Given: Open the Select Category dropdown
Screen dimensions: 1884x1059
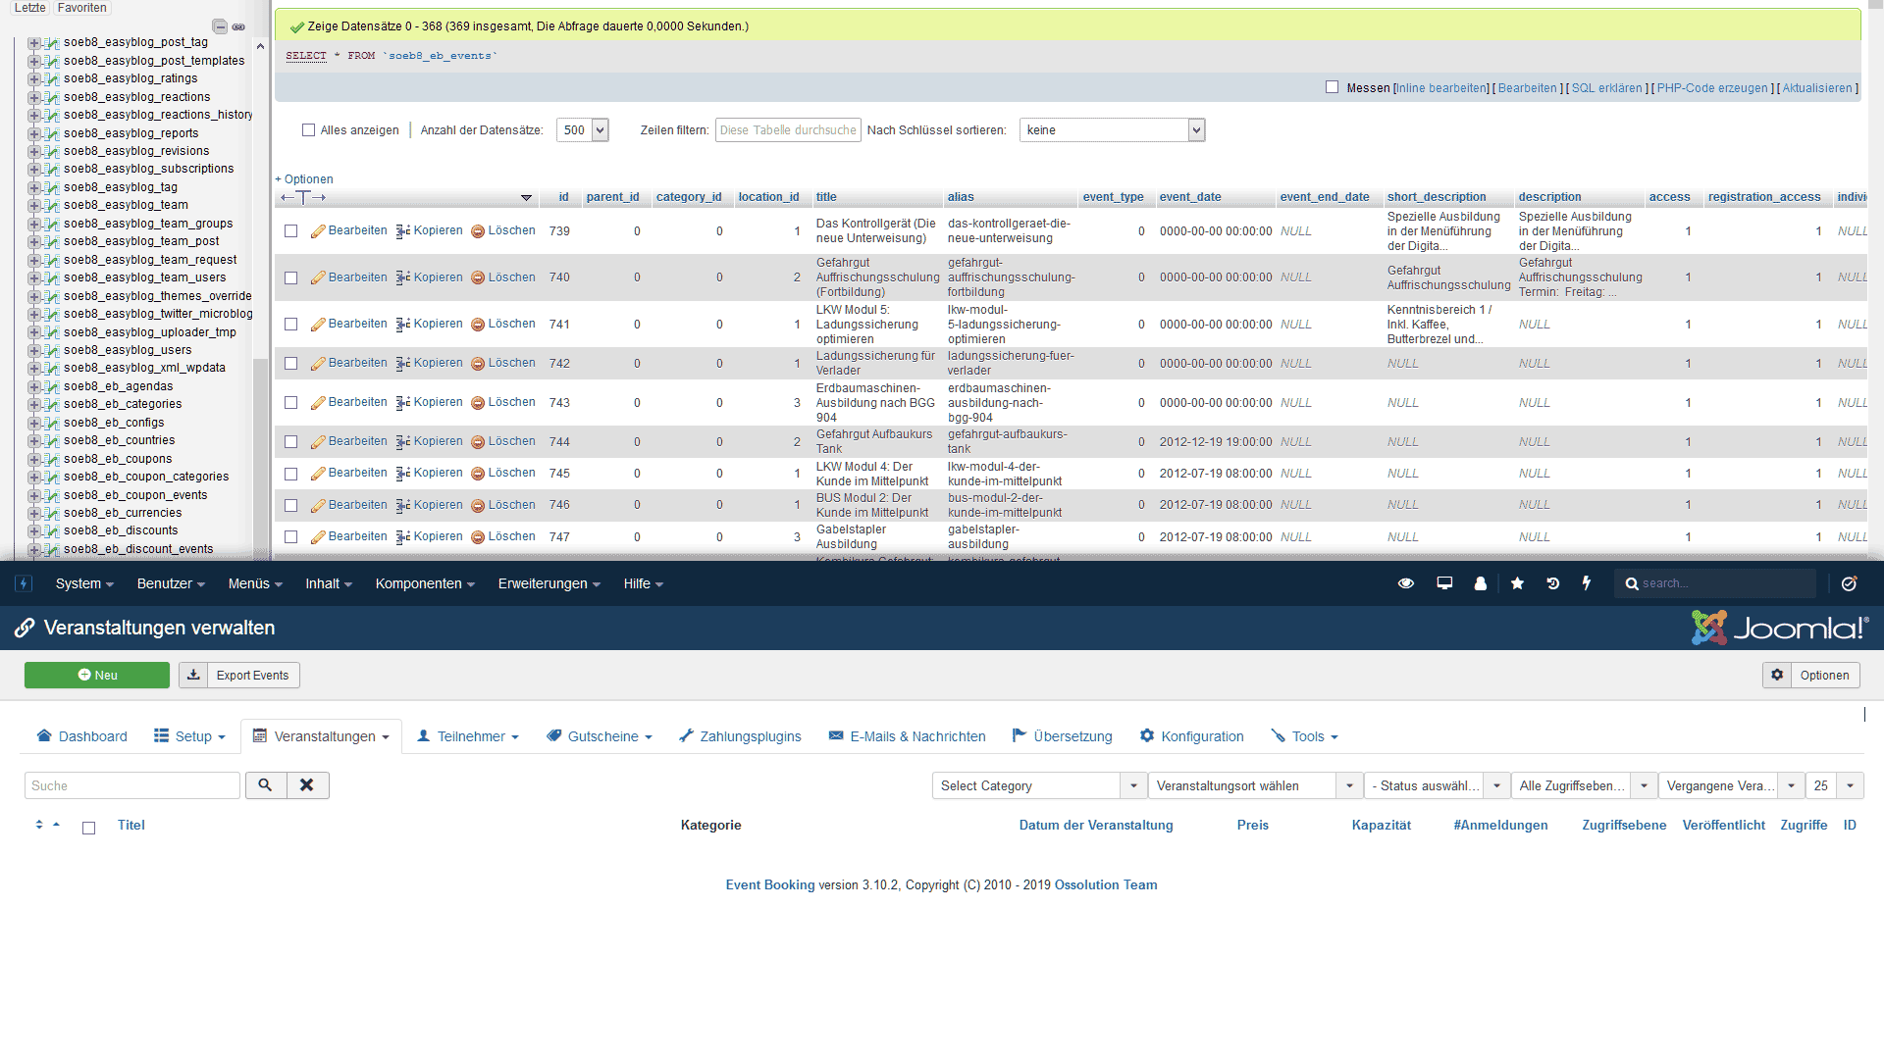Looking at the screenshot, I should pos(1038,785).
